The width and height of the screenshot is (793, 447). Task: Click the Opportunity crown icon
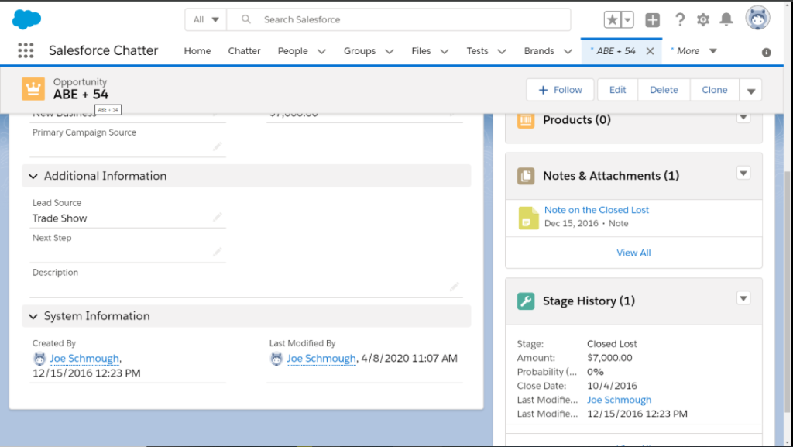point(33,88)
